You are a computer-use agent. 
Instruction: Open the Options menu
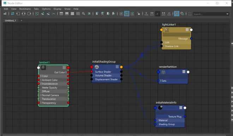46,9
